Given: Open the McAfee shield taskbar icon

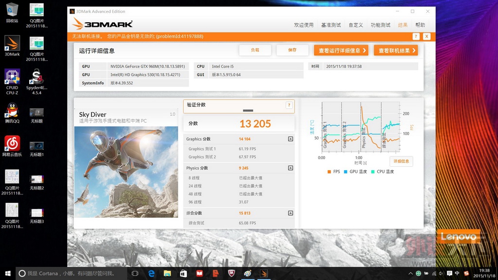Looking at the screenshot, I should [231, 273].
